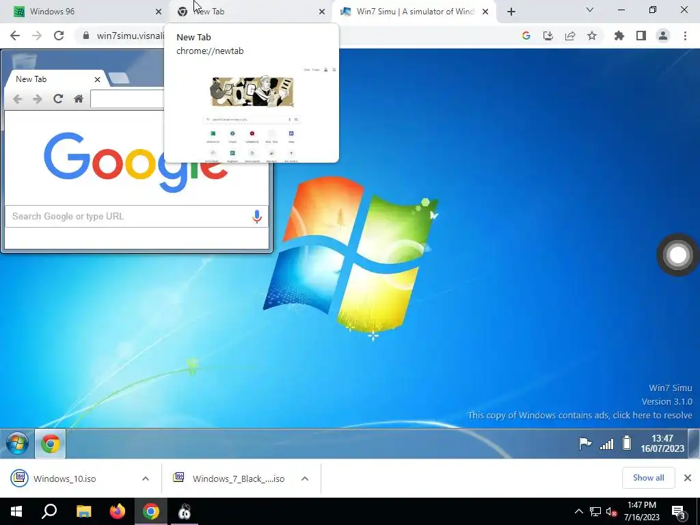Viewport: 700px width, 525px height.
Task: Click Chrome on Windows 10 taskbar
Action: coord(151,511)
